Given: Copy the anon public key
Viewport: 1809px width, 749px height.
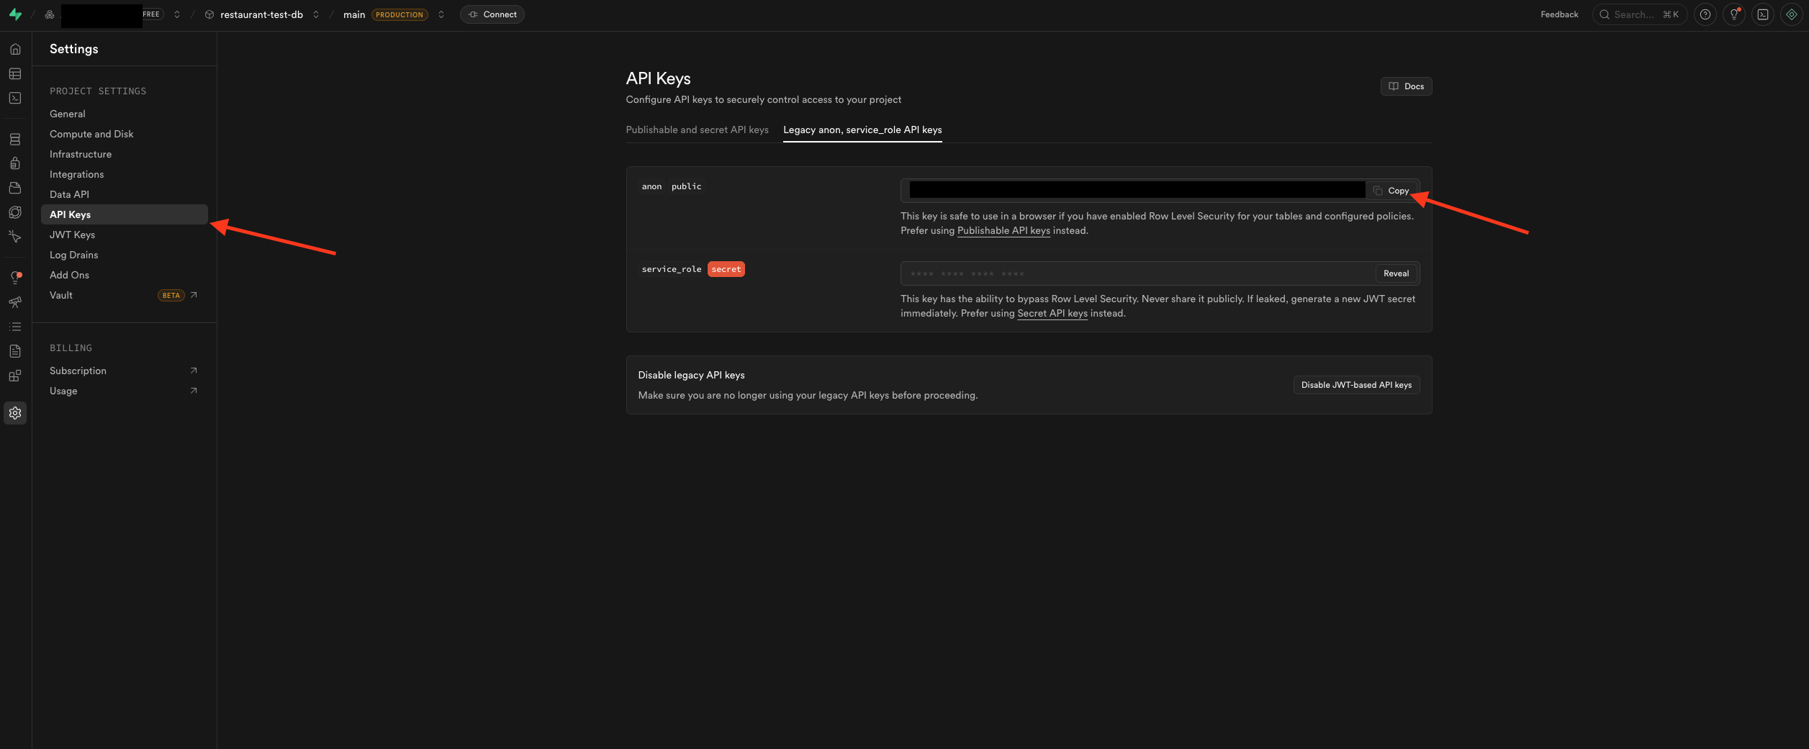Looking at the screenshot, I should coord(1391,191).
